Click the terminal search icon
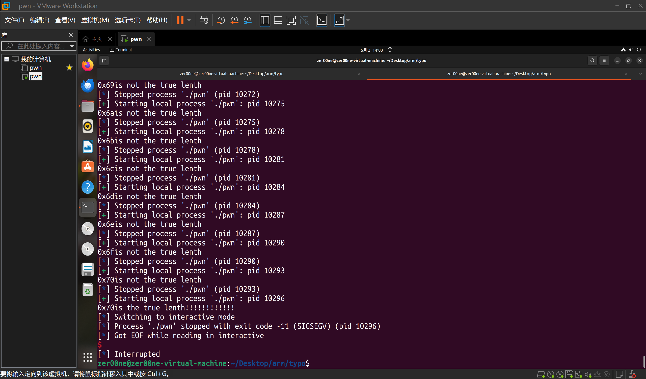The height and width of the screenshot is (379, 646). [592, 61]
